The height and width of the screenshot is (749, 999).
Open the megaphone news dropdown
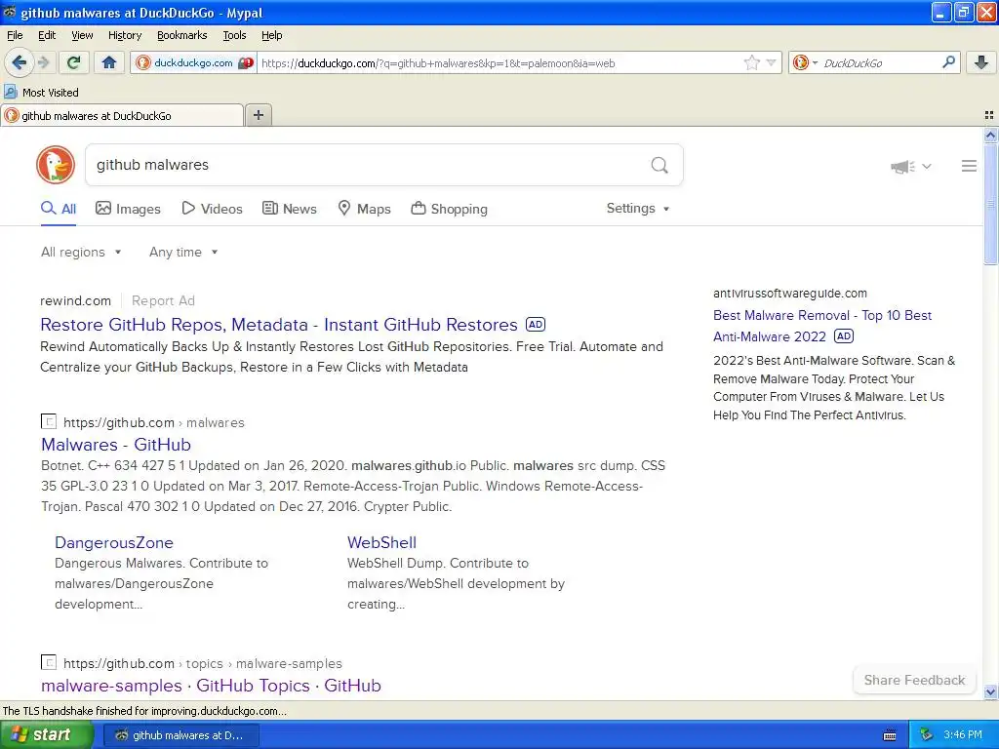click(x=911, y=166)
